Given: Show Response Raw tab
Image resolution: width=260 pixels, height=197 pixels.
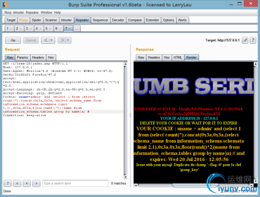Looking at the screenshot, I should (141, 57).
